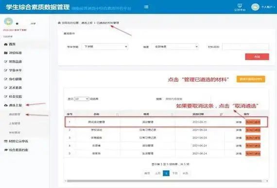
Task: Open 身心健康 in the sidebar menu
Action: click(16, 79)
